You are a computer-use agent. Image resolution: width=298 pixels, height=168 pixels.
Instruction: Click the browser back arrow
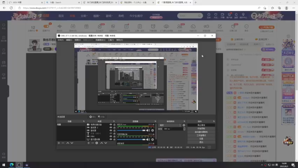[4, 8]
